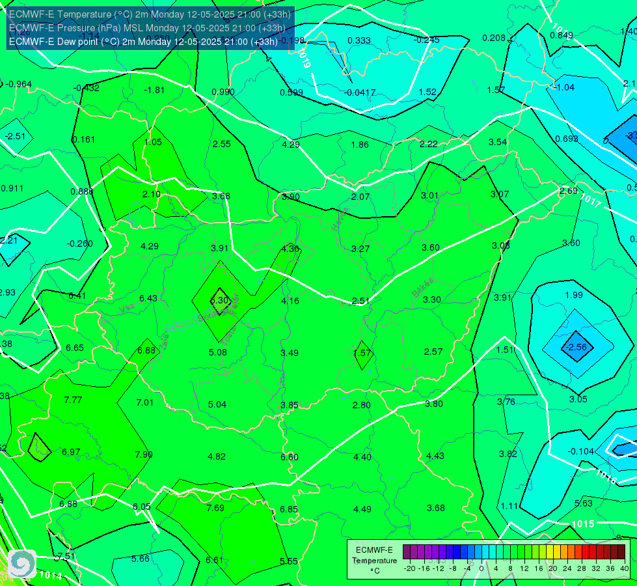Click the legend title ECMWF-E Temperature °C

(374, 561)
